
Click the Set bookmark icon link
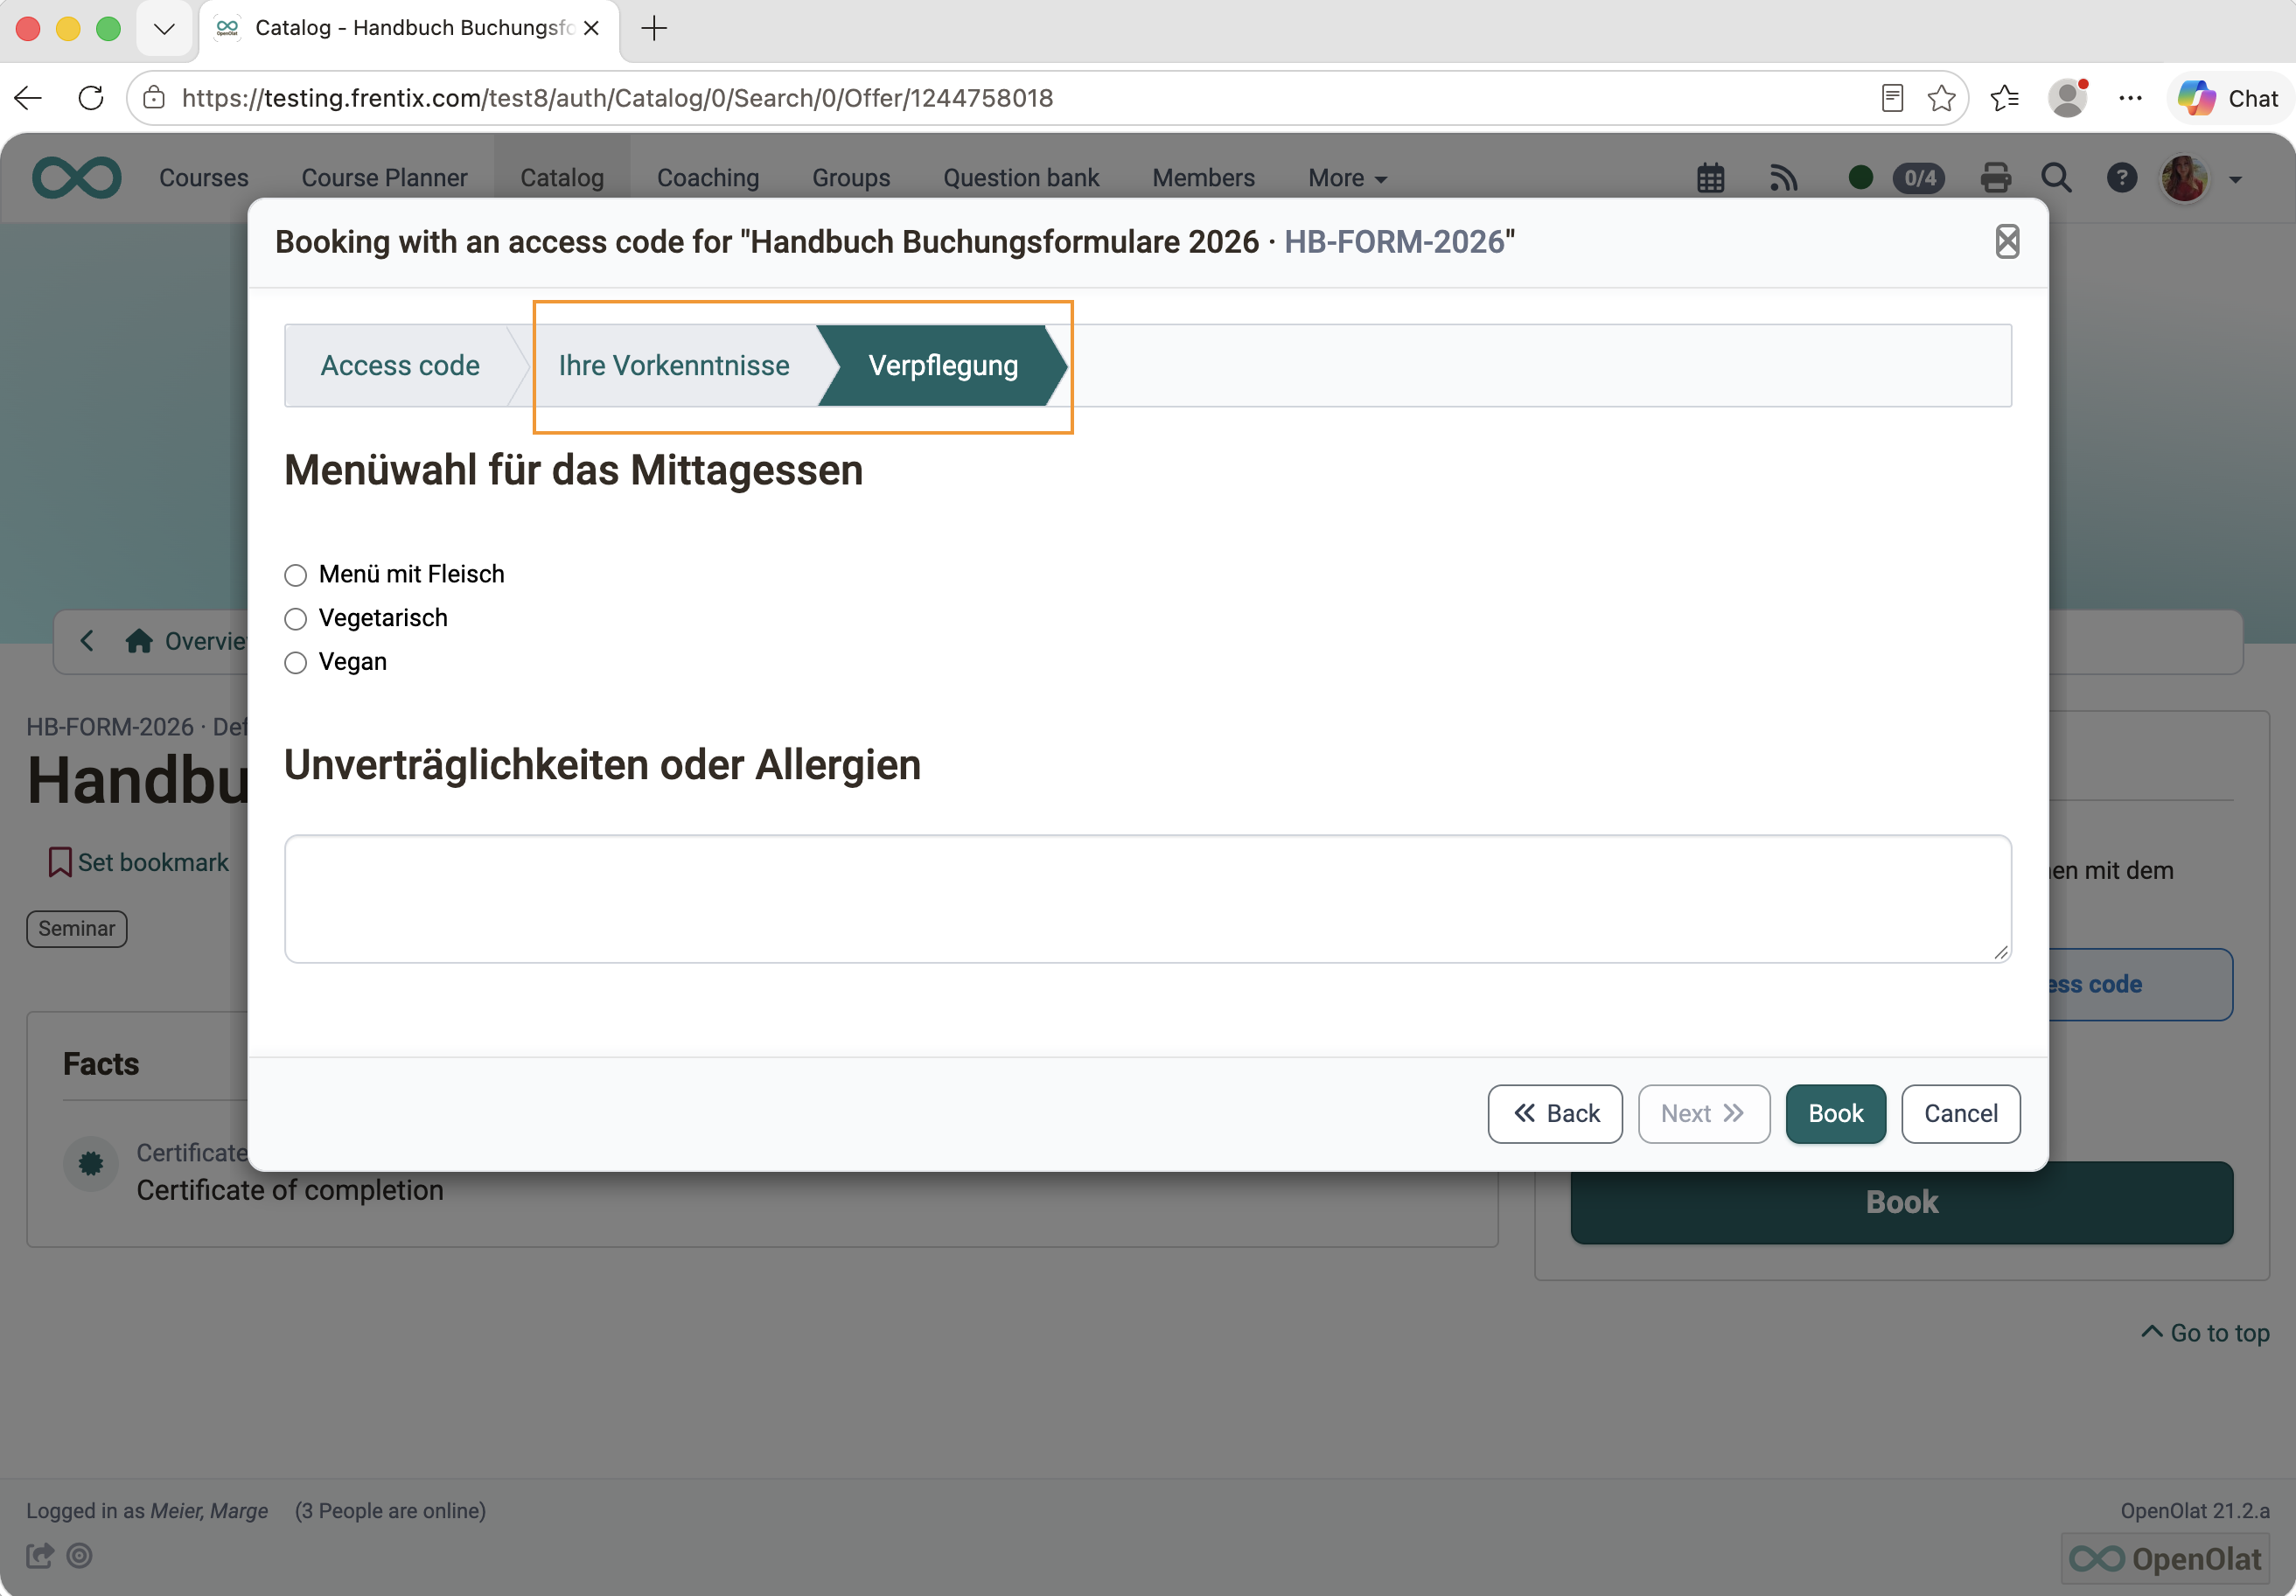(139, 862)
